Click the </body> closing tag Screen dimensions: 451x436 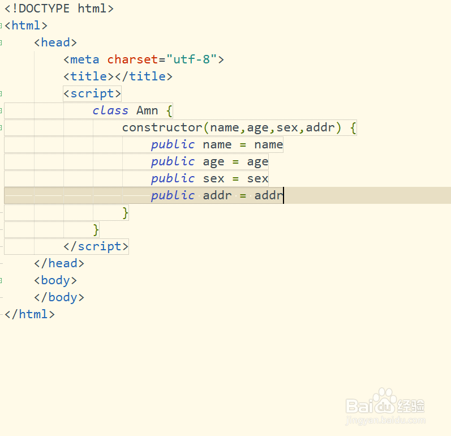coord(59,298)
